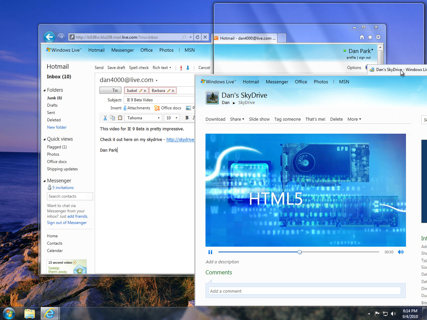Pause the HTML5 video playback

(210, 252)
